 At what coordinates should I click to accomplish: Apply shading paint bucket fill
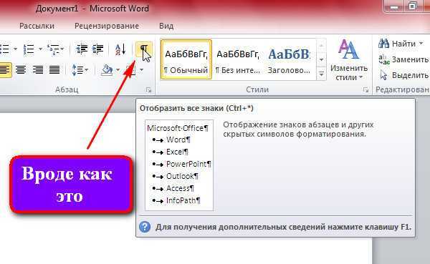tap(107, 70)
